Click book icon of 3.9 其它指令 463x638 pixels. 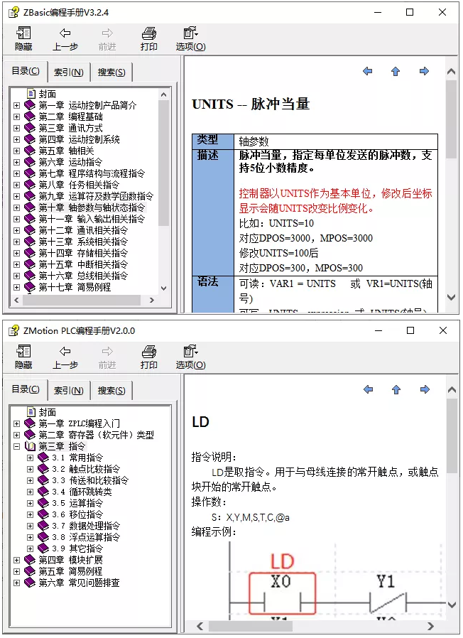[x=43, y=548]
